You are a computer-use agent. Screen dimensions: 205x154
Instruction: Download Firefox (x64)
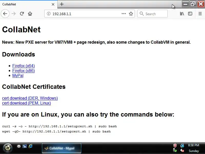pos(24,66)
